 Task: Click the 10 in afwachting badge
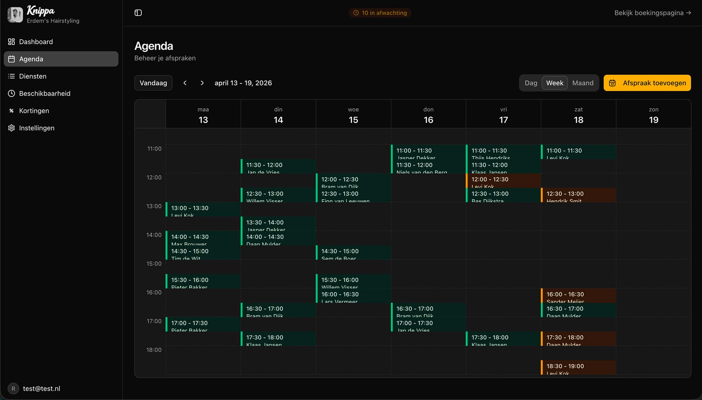(x=380, y=13)
